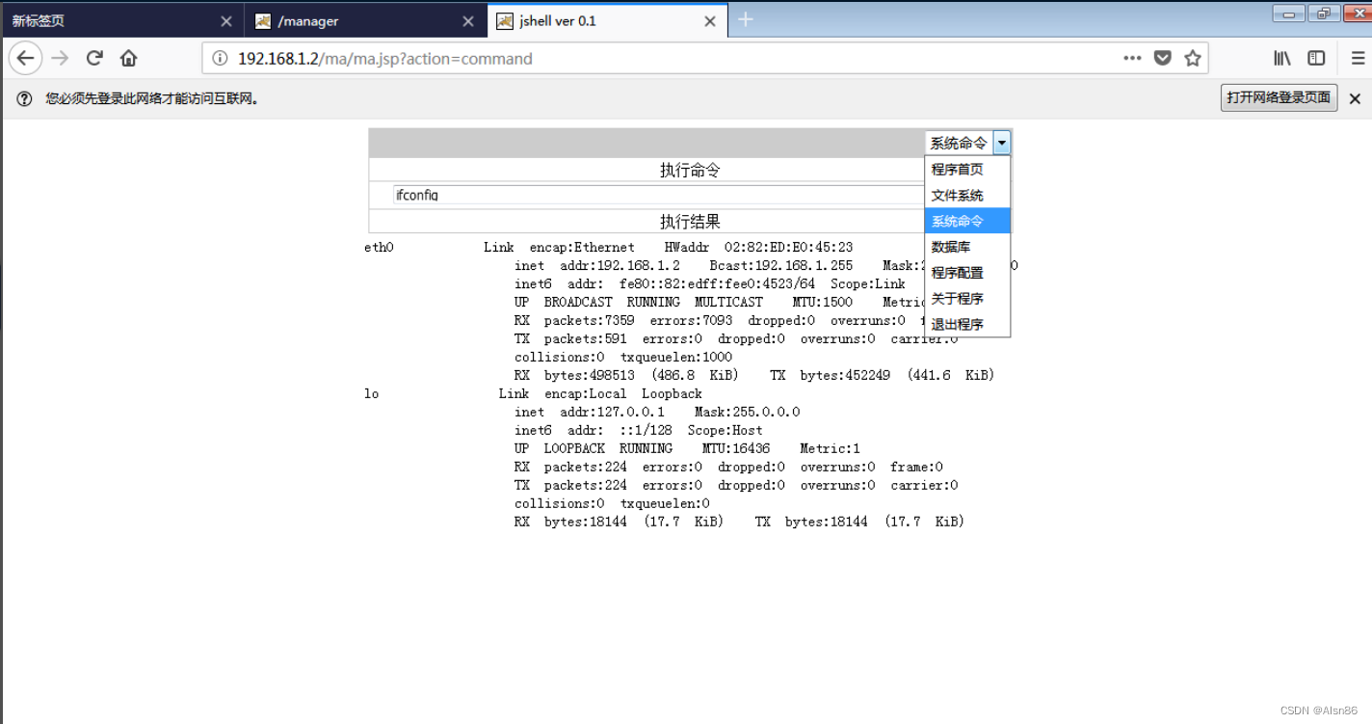This screenshot has height=724, width=1372.
Task: Focus the ifconfig command input field
Action: tap(658, 195)
